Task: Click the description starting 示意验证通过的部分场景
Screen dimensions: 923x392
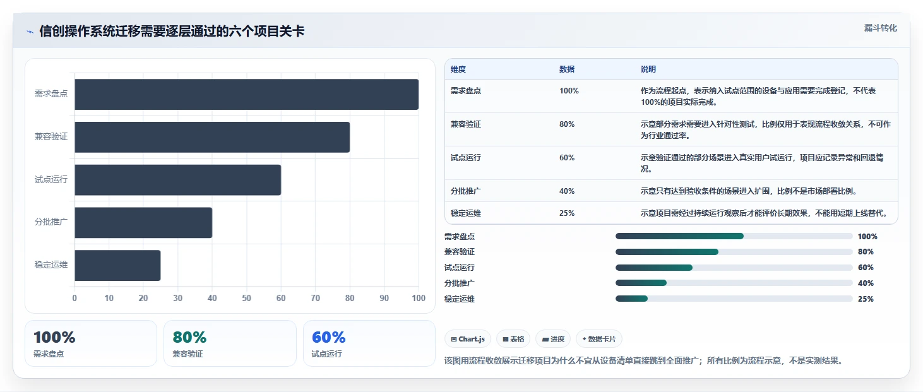Action: coord(762,163)
